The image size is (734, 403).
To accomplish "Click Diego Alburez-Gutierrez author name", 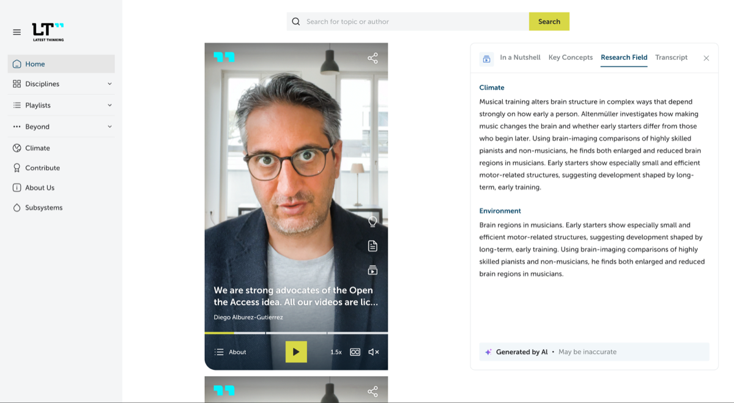I will 248,317.
